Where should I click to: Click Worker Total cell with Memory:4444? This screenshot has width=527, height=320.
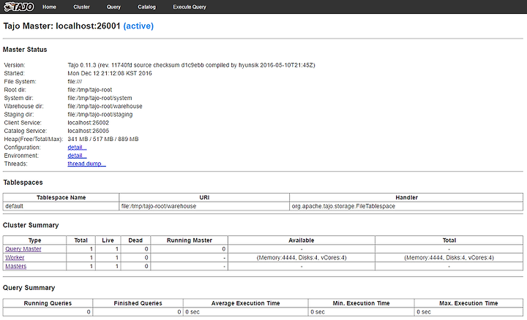(x=449, y=258)
